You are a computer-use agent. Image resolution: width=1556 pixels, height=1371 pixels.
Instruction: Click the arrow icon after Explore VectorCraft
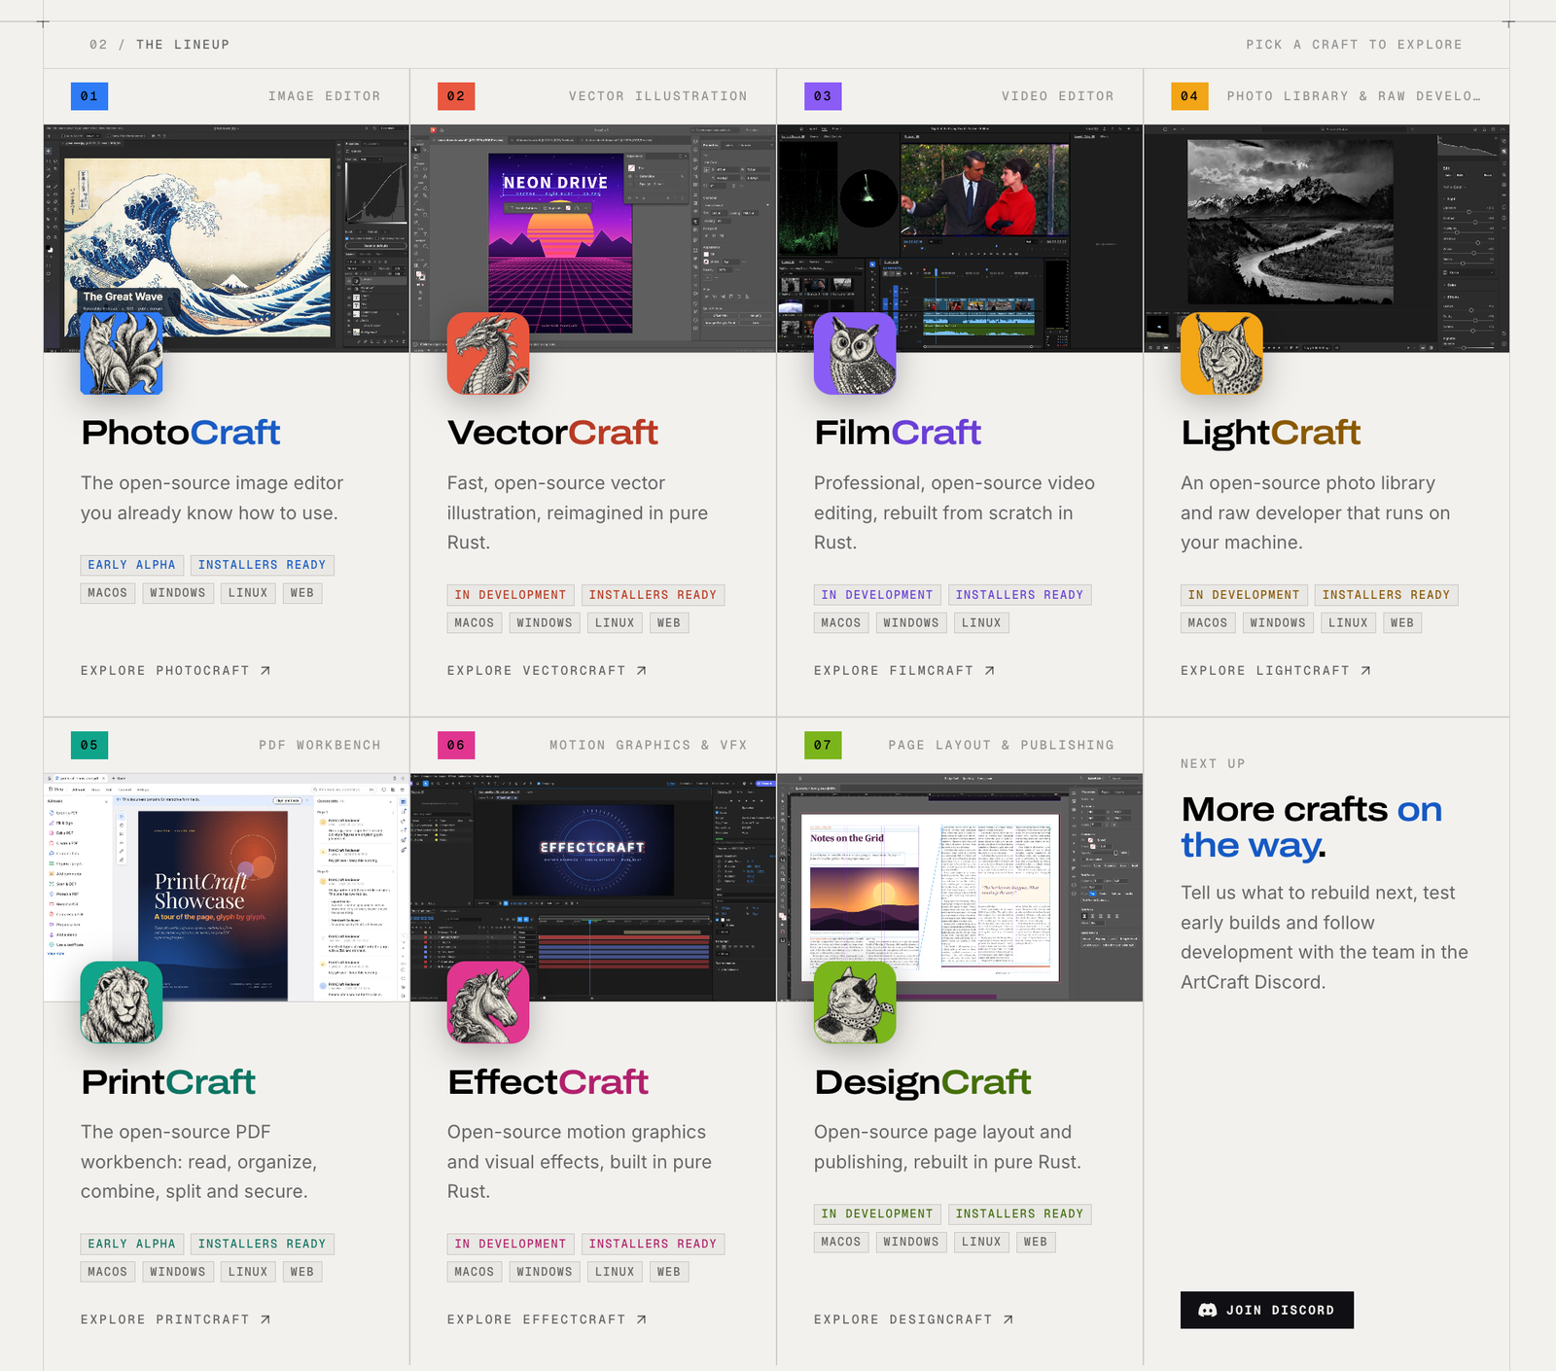click(642, 671)
